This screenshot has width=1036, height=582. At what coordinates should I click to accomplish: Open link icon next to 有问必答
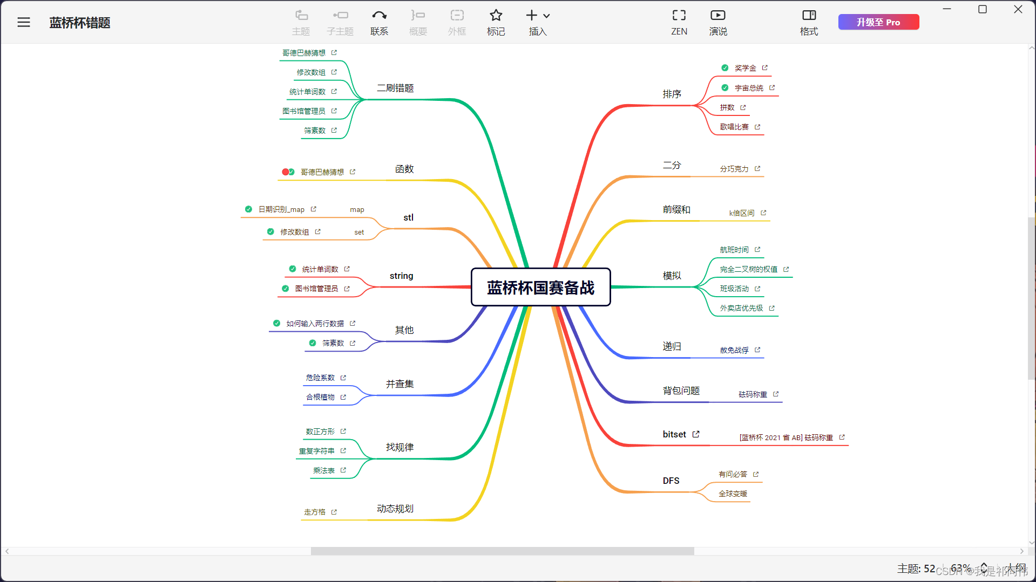click(x=756, y=474)
